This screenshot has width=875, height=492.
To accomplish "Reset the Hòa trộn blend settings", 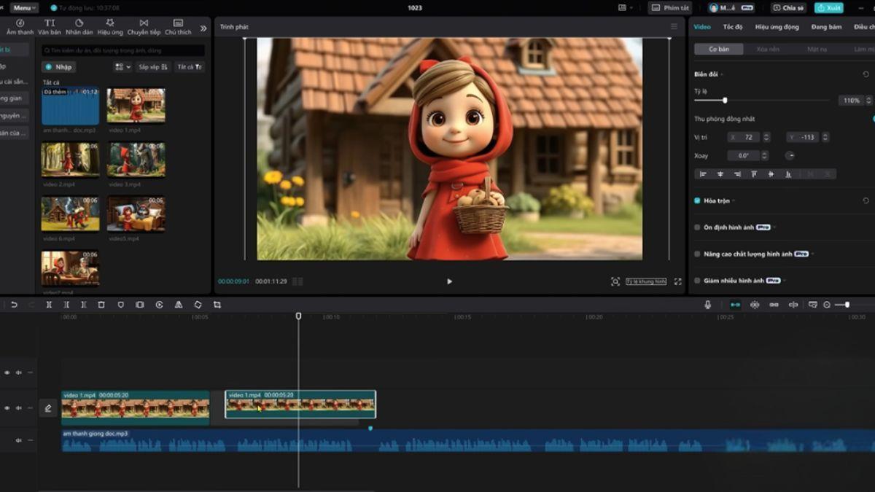I will click(x=866, y=200).
